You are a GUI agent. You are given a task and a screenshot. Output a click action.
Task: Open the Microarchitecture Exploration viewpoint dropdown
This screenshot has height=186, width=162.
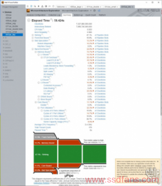[91, 11]
